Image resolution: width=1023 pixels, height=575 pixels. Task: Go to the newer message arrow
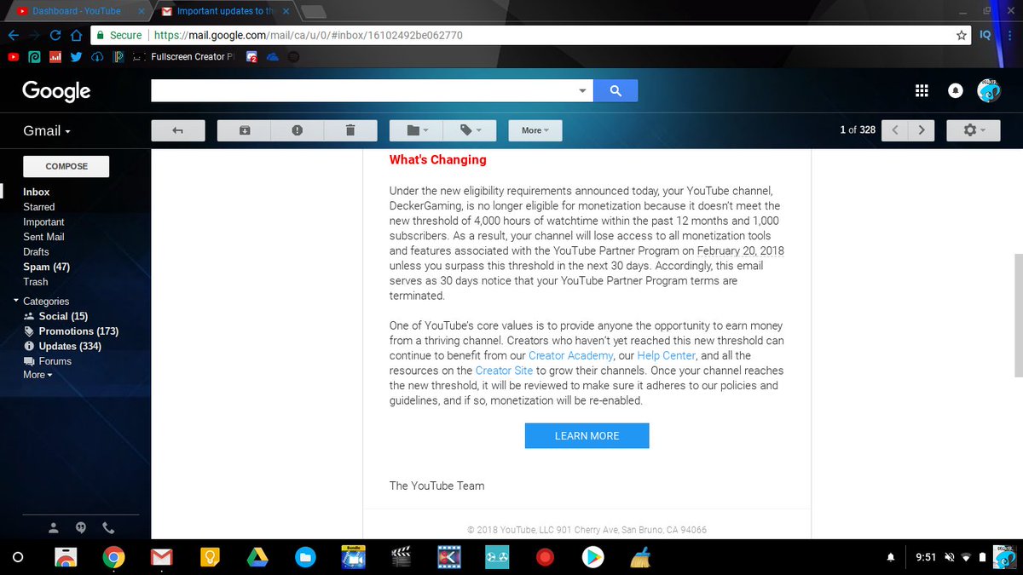895,130
